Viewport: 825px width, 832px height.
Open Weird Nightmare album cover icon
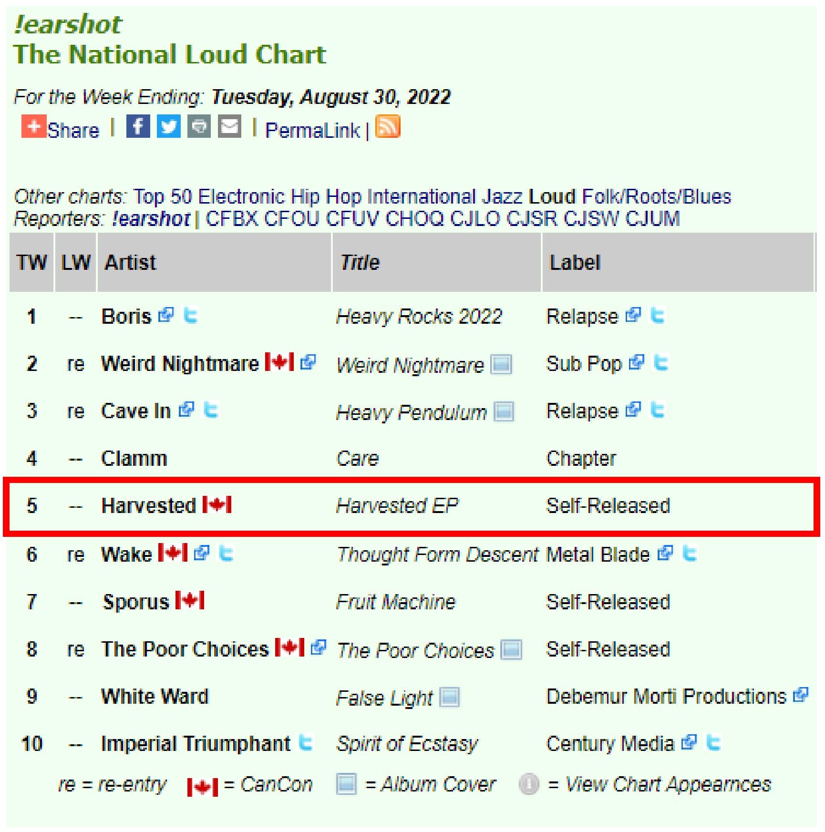[x=501, y=365]
